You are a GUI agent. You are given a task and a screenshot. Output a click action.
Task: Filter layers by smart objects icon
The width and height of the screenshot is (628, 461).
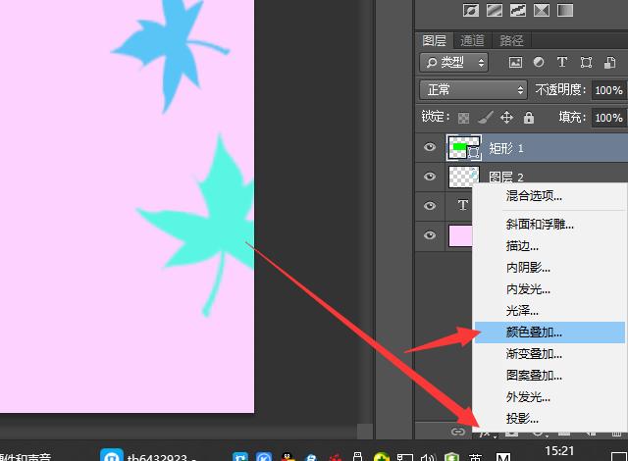point(609,63)
